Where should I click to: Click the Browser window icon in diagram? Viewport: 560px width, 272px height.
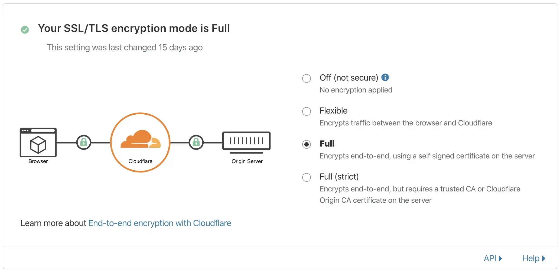38,142
